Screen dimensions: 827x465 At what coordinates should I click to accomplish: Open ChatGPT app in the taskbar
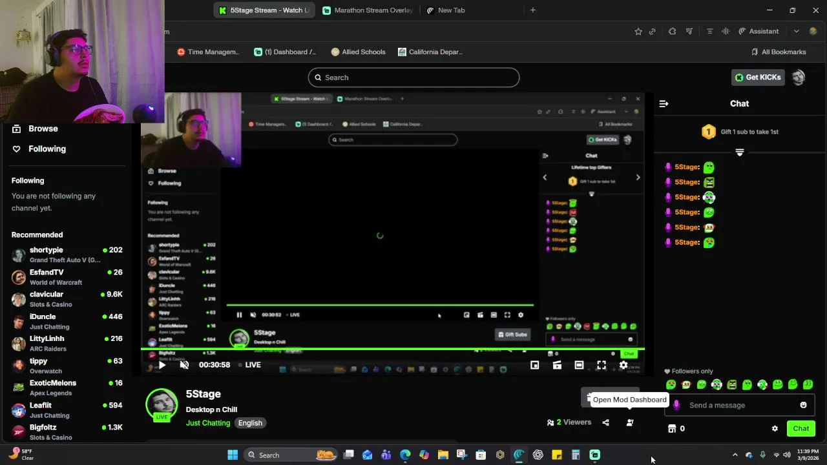coord(538,455)
